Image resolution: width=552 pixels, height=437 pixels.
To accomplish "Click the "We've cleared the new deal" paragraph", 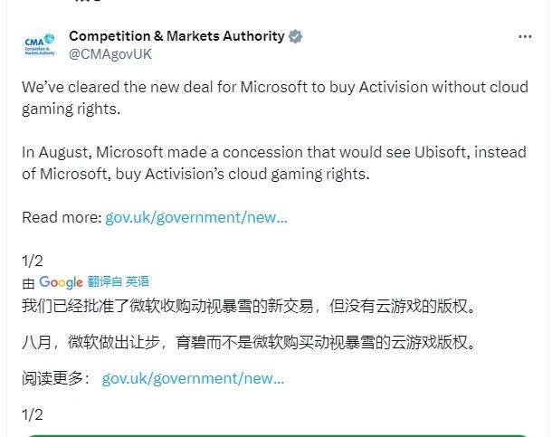I will click(x=271, y=98).
